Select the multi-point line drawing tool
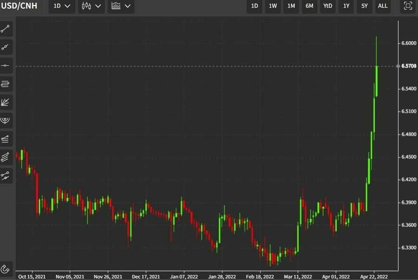The height and width of the screenshot is (280, 418). pyautogui.click(x=5, y=47)
